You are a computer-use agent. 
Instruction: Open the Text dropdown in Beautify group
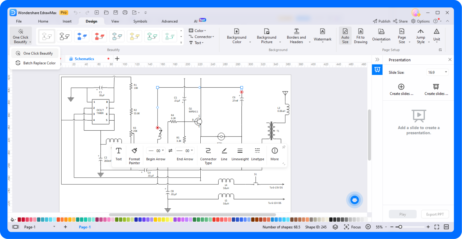(x=196, y=43)
